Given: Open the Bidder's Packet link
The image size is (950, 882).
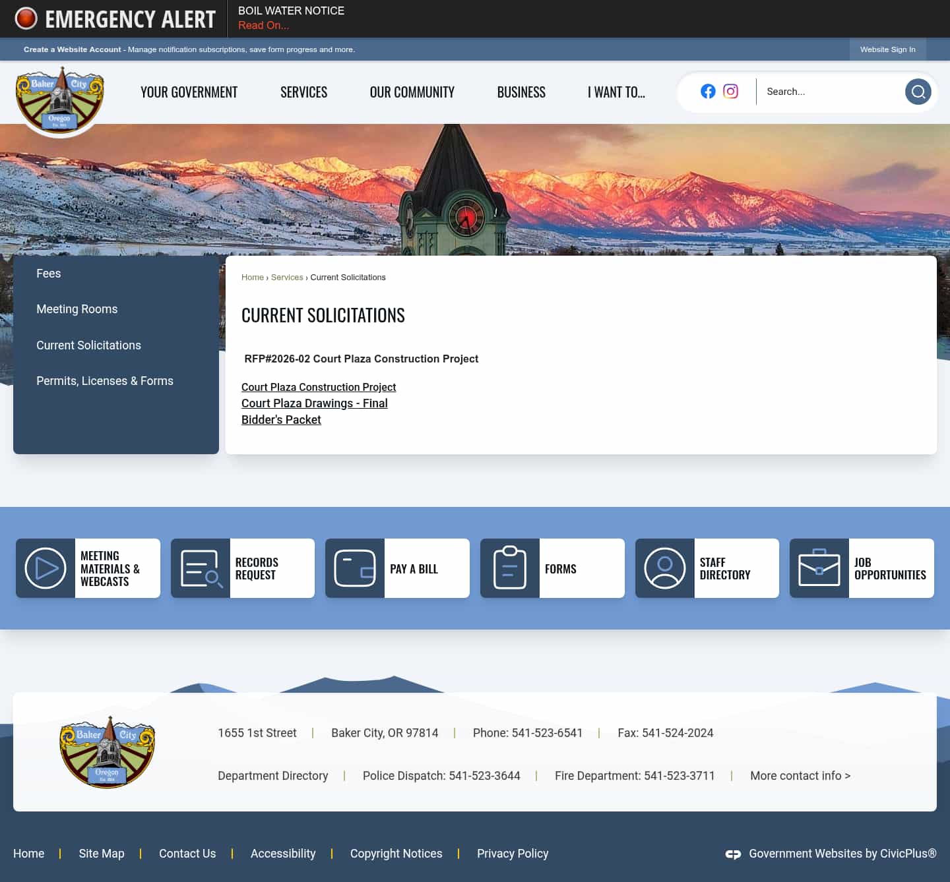Looking at the screenshot, I should point(281,419).
